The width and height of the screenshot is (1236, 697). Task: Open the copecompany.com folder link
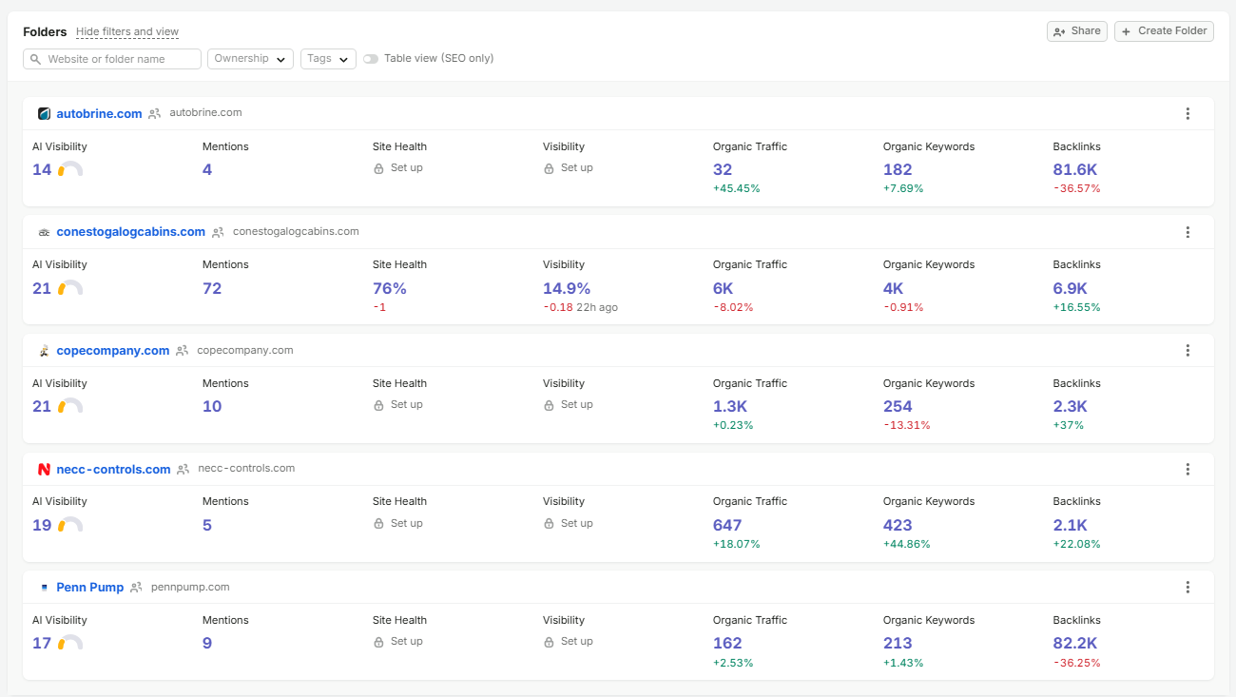point(113,351)
